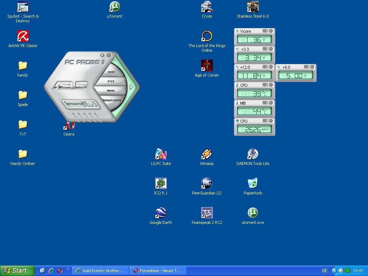
Task: Click the Vcore 1.36 V readout
Action: [254, 40]
